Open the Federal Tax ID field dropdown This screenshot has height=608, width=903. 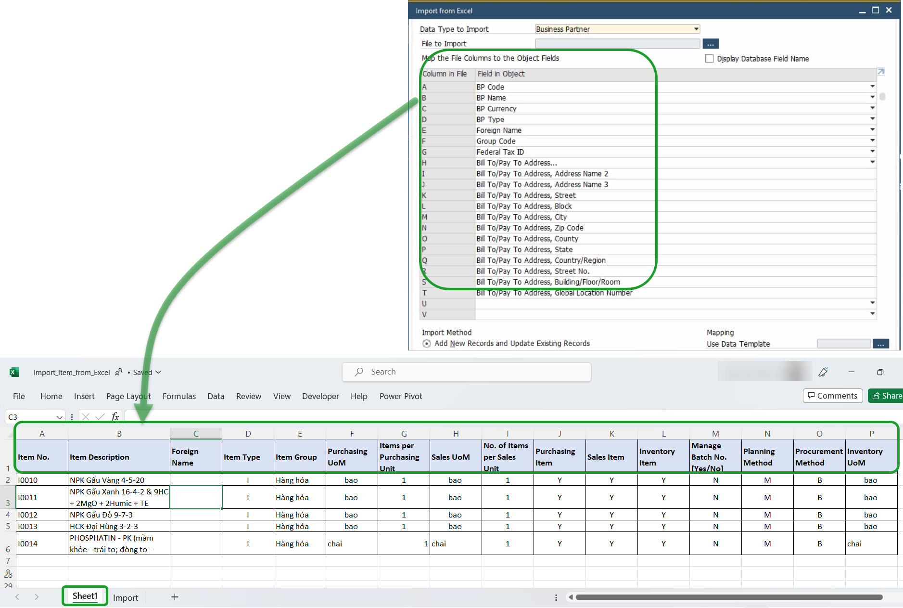coord(872,152)
